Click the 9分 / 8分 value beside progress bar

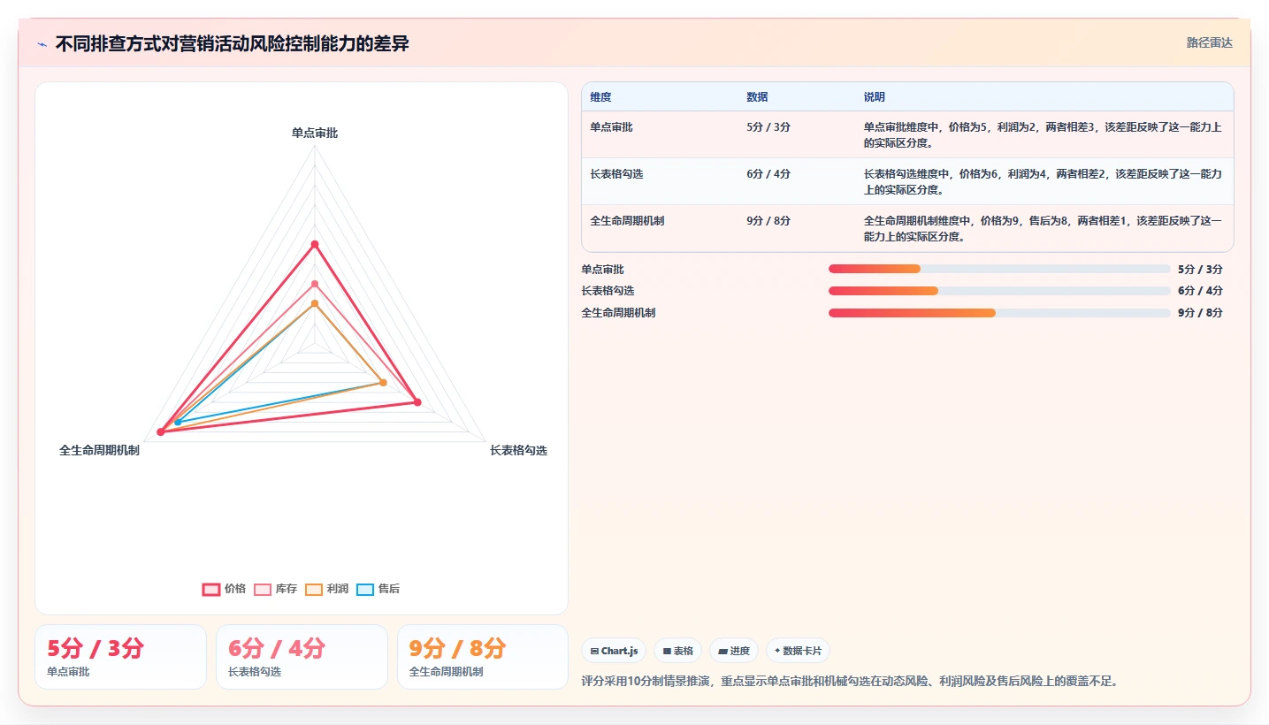click(x=1200, y=313)
